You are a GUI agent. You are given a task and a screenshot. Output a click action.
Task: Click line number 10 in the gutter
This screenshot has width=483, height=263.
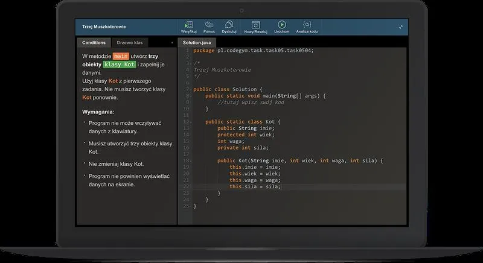pyautogui.click(x=186, y=109)
